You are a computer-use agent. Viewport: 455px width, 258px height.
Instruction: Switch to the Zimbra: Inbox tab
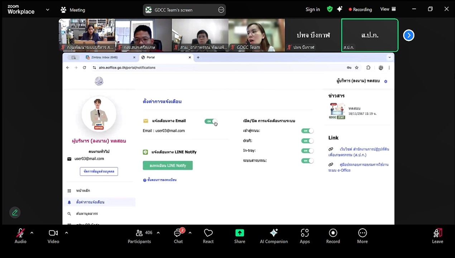[111, 57]
